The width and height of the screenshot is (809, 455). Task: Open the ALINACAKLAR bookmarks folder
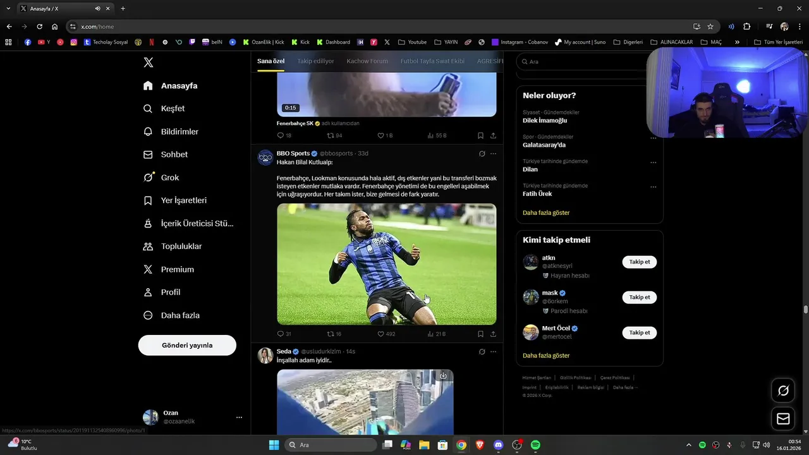(671, 42)
